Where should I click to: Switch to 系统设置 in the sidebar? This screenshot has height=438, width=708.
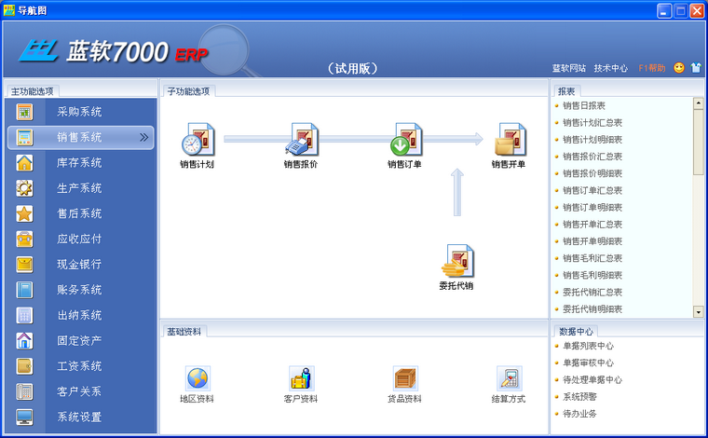tap(79, 417)
